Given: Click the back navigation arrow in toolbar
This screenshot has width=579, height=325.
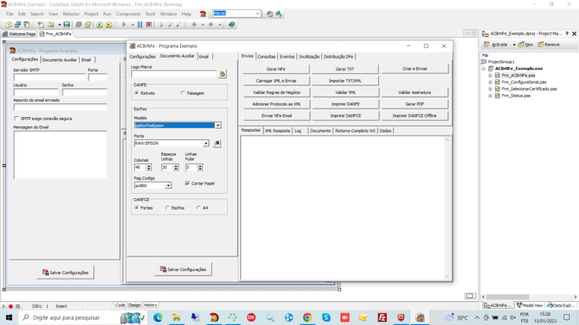Looking at the screenshot, I should [195, 25].
